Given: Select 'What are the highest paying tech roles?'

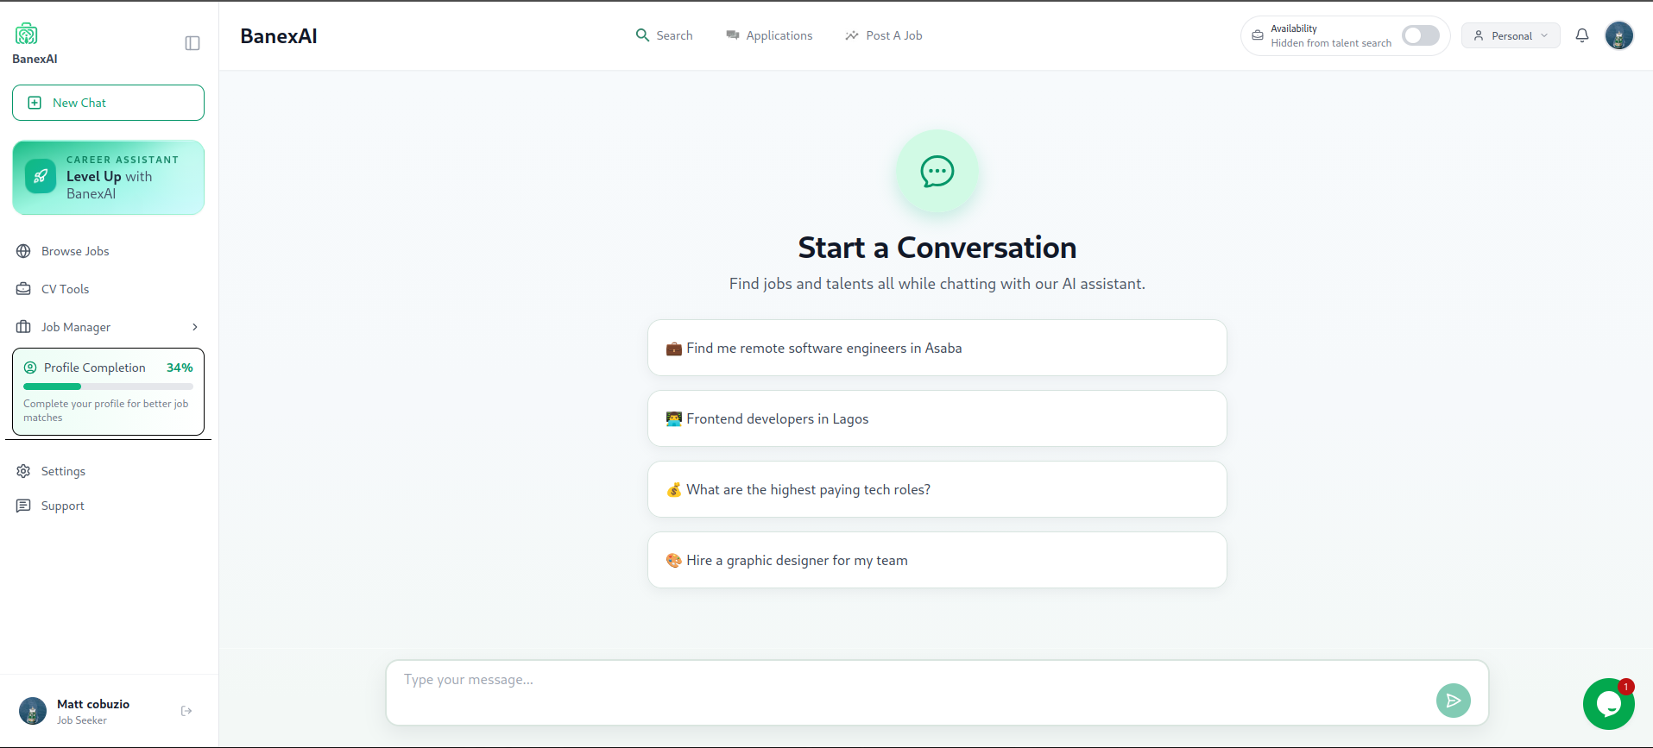Looking at the screenshot, I should click(937, 489).
